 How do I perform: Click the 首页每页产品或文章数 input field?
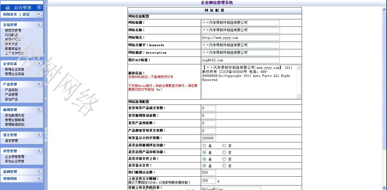[209, 108]
